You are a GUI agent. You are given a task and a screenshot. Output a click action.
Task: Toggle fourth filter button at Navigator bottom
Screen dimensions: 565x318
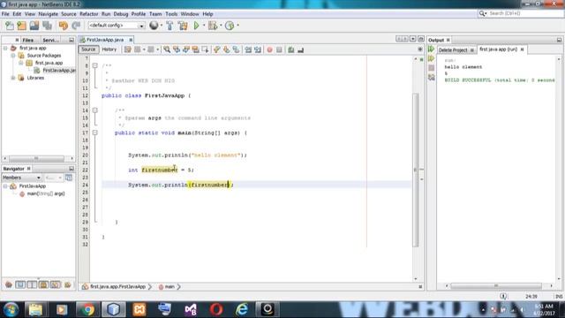(x=55, y=284)
